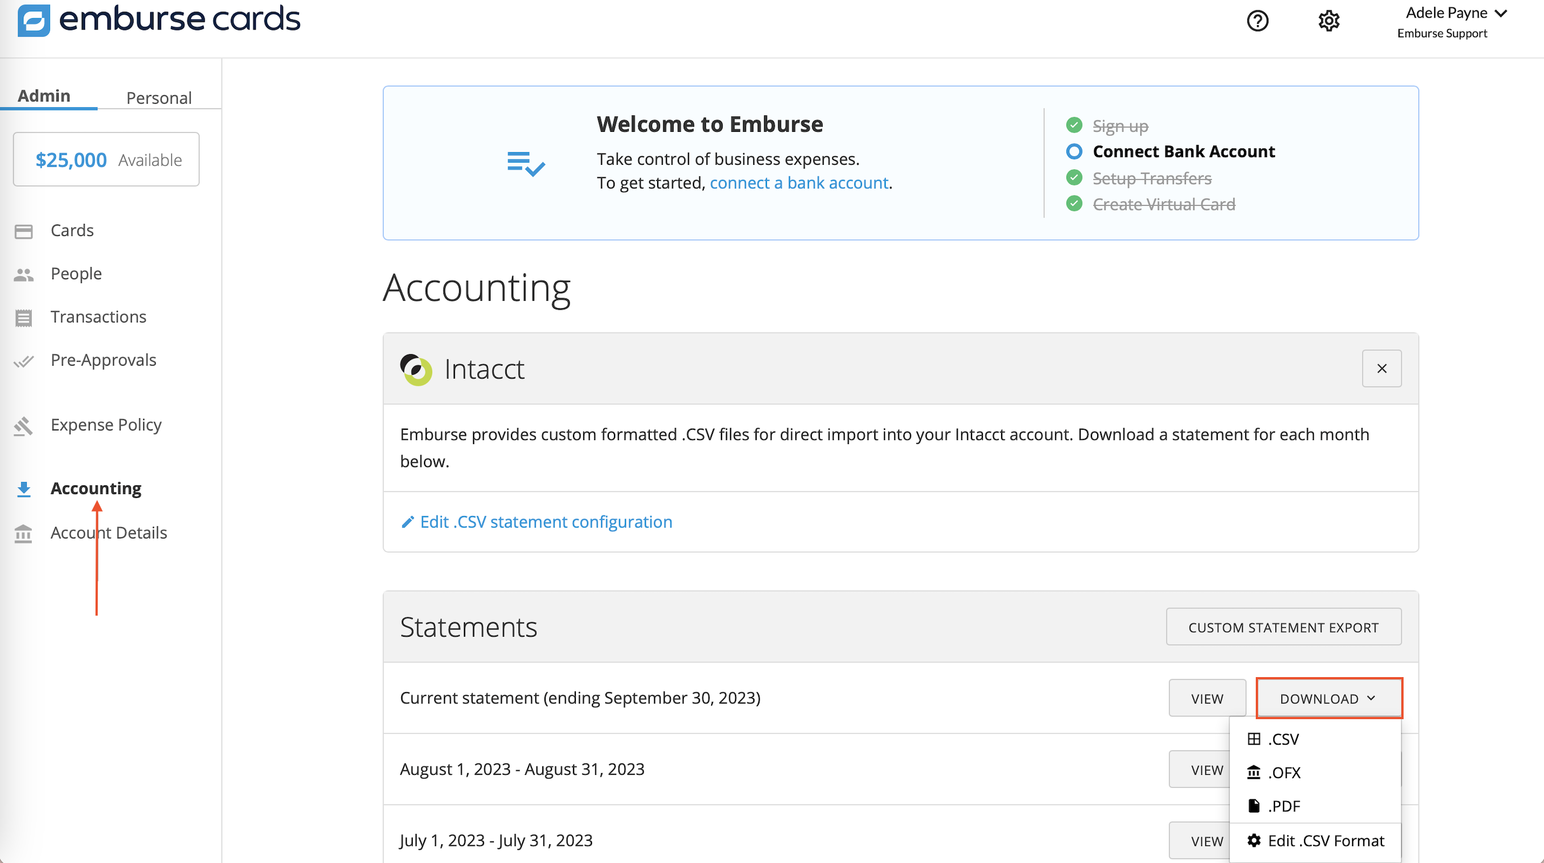
Task: Click the $25,000 Available balance box
Action: tap(106, 159)
